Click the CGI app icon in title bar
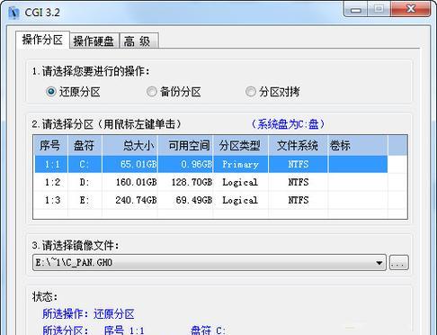The width and height of the screenshot is (437, 335). point(13,13)
